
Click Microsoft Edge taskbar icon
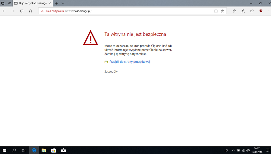click(34, 150)
